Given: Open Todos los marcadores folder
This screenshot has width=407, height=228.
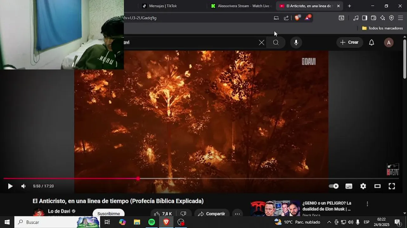Looking at the screenshot, I should (x=382, y=28).
